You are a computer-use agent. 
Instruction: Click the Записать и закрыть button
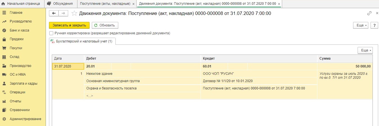point(69,25)
